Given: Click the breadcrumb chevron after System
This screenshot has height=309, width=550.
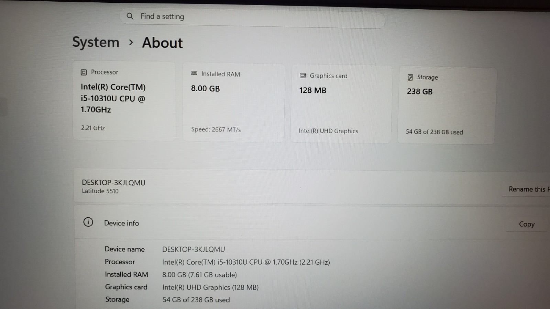Looking at the screenshot, I should click(131, 42).
